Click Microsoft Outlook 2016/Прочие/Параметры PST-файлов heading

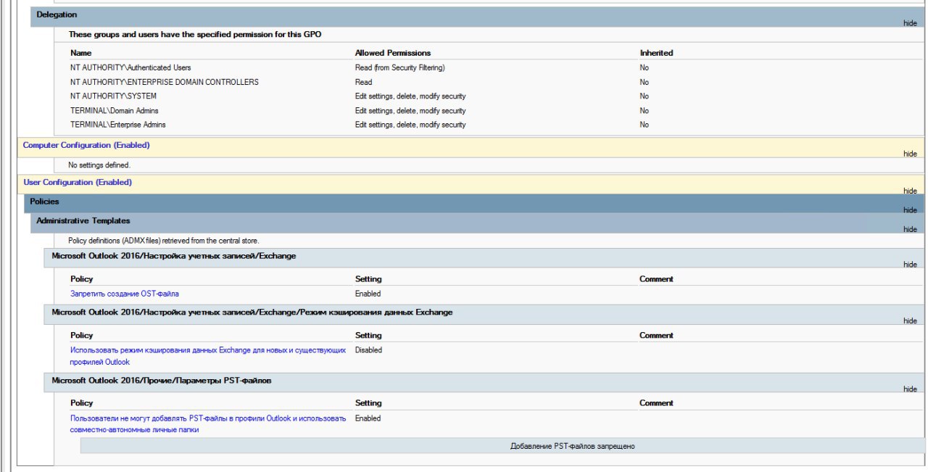tap(162, 380)
